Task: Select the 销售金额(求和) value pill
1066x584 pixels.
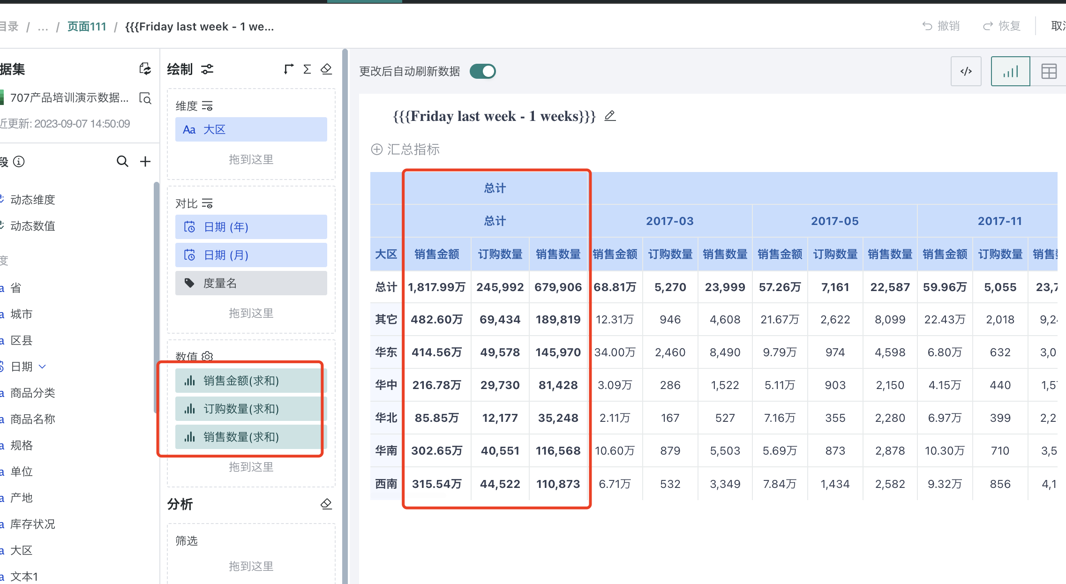Action: tap(251, 381)
